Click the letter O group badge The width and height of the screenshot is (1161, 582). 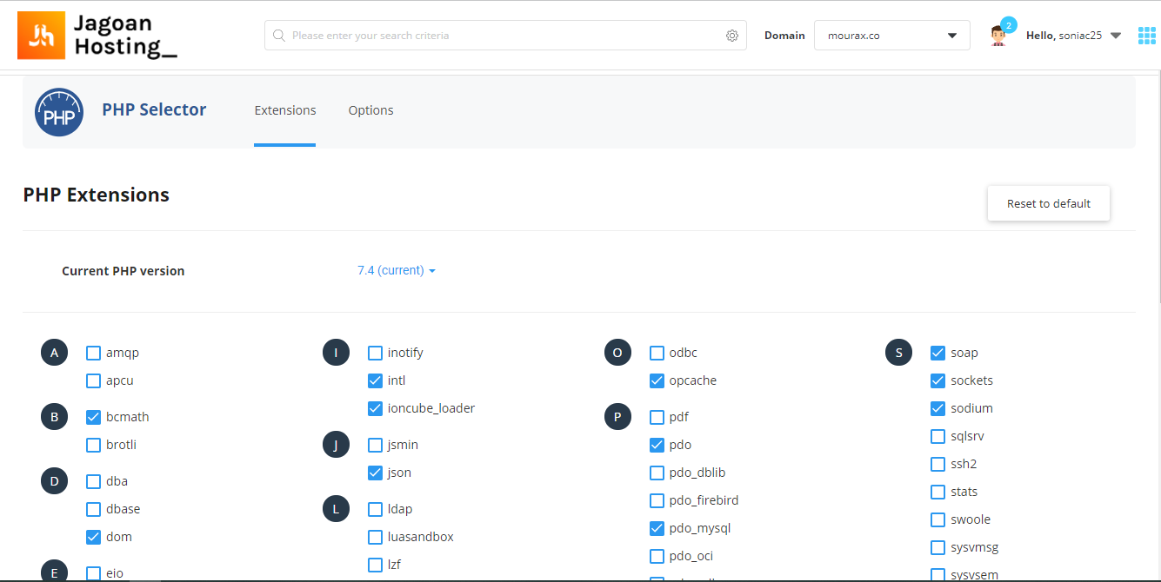pos(617,353)
